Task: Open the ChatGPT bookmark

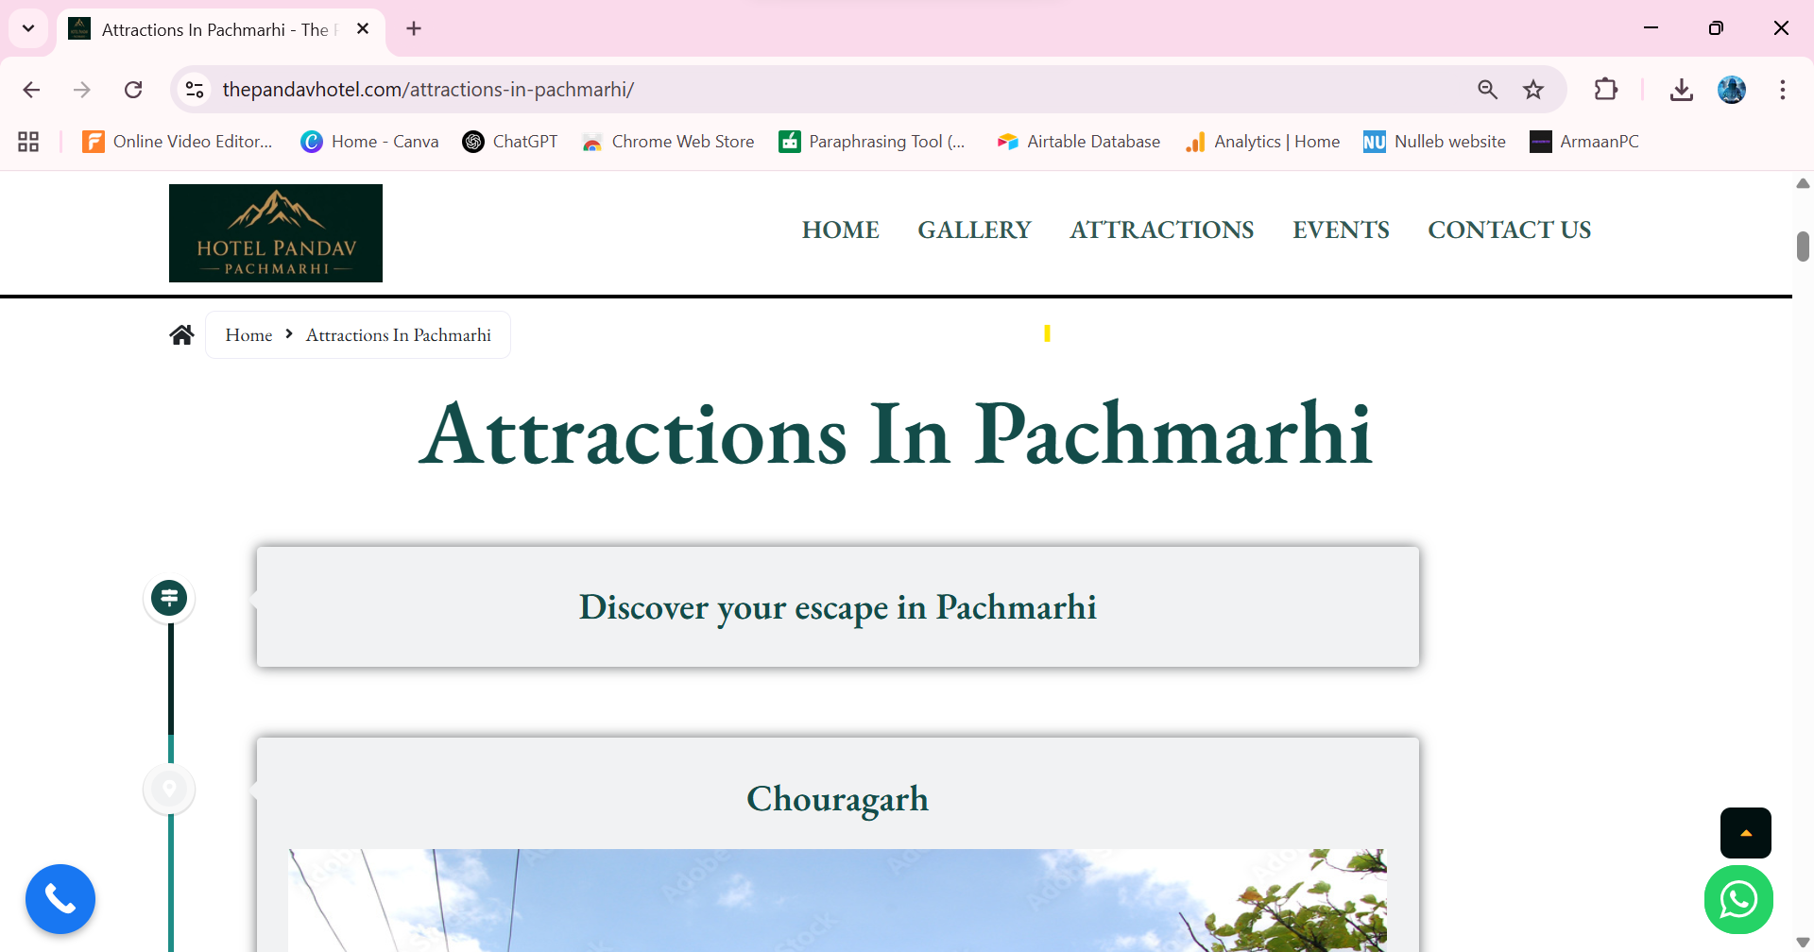Action: pos(510,142)
